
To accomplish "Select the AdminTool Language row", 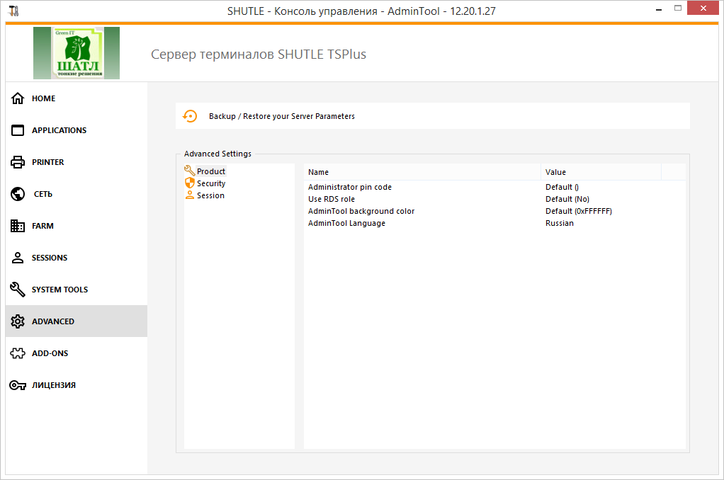I will click(346, 223).
